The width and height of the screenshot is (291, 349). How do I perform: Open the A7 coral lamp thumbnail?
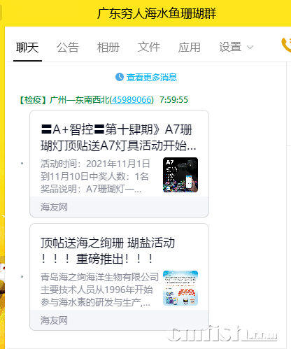(180, 175)
